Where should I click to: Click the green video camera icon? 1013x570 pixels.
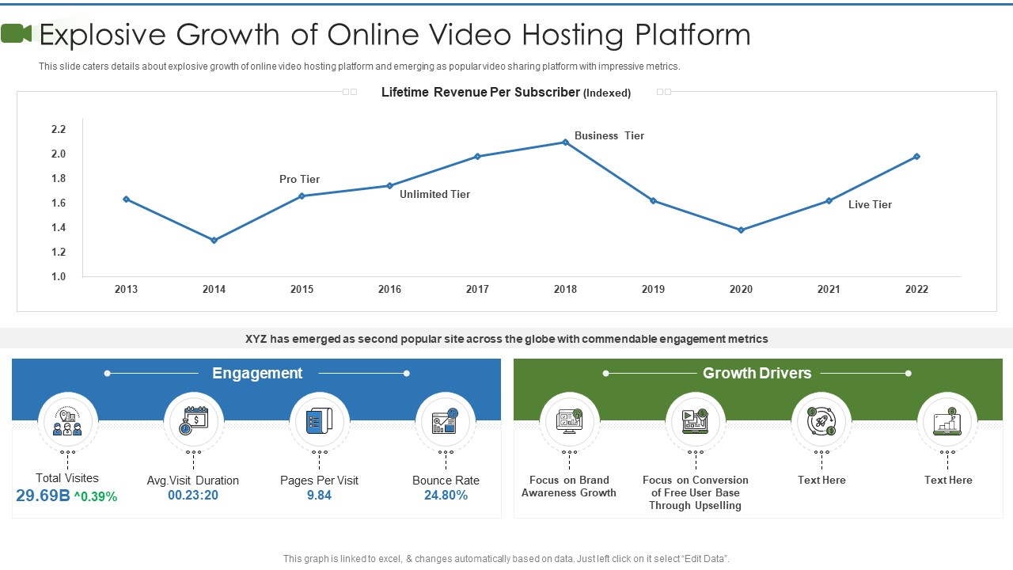(x=17, y=33)
